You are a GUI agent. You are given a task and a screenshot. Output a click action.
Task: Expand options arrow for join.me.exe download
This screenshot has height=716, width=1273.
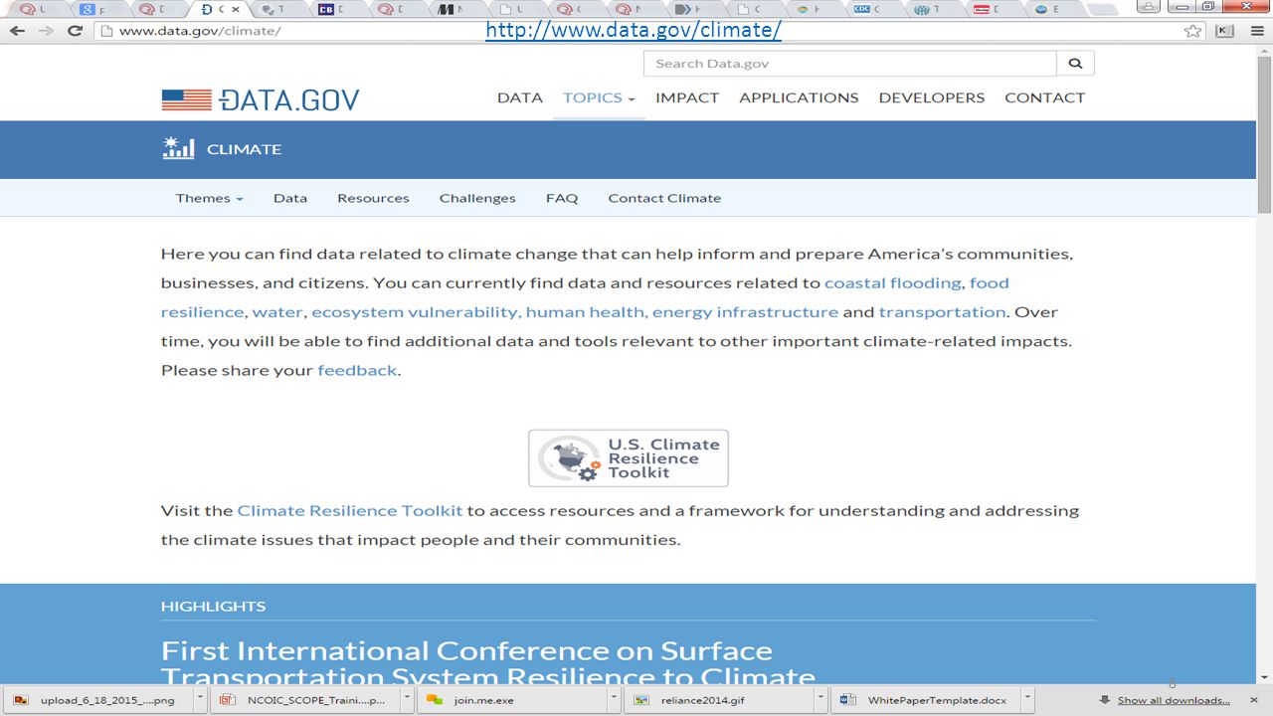coord(614,699)
